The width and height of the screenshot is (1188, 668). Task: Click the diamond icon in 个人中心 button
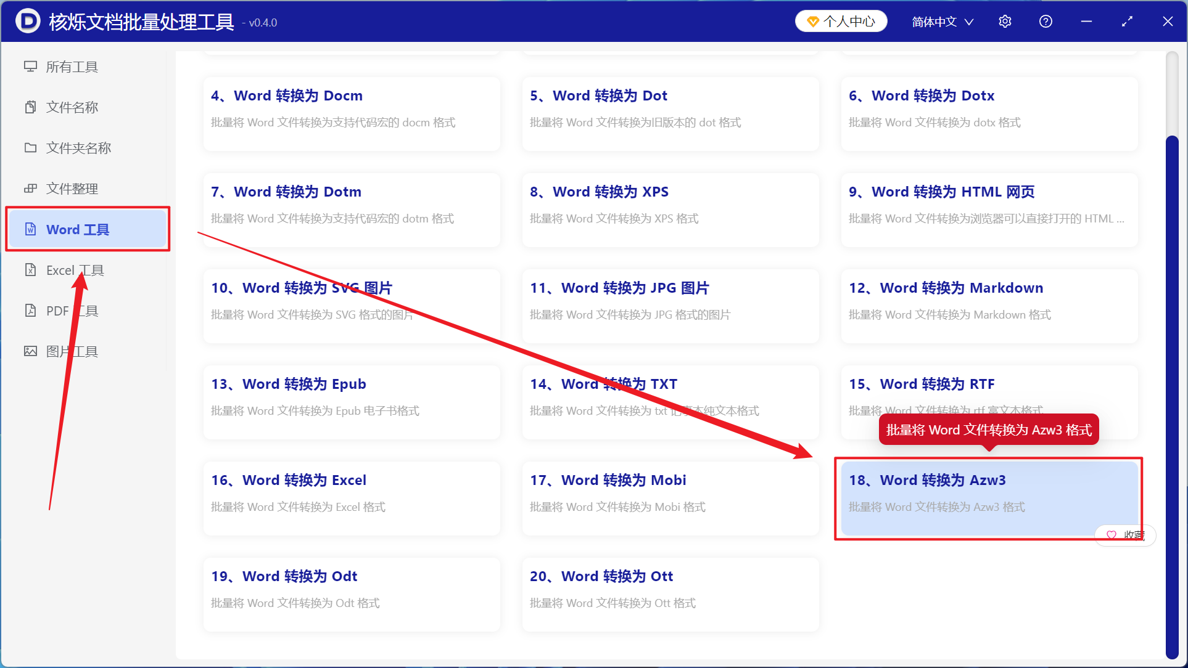coord(813,22)
